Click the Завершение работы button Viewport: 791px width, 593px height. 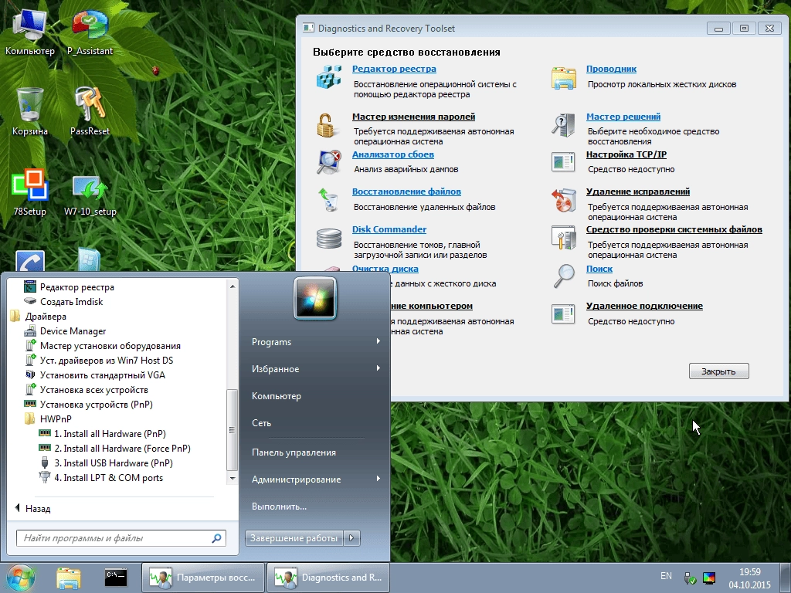click(294, 538)
